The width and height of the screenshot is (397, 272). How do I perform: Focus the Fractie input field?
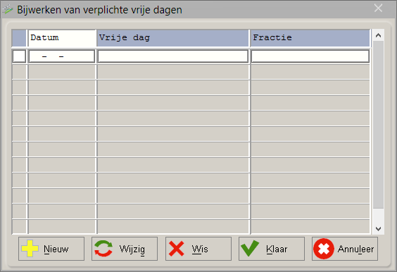tap(310, 56)
